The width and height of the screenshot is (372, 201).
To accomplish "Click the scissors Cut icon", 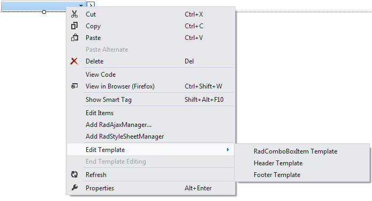I will (x=74, y=14).
